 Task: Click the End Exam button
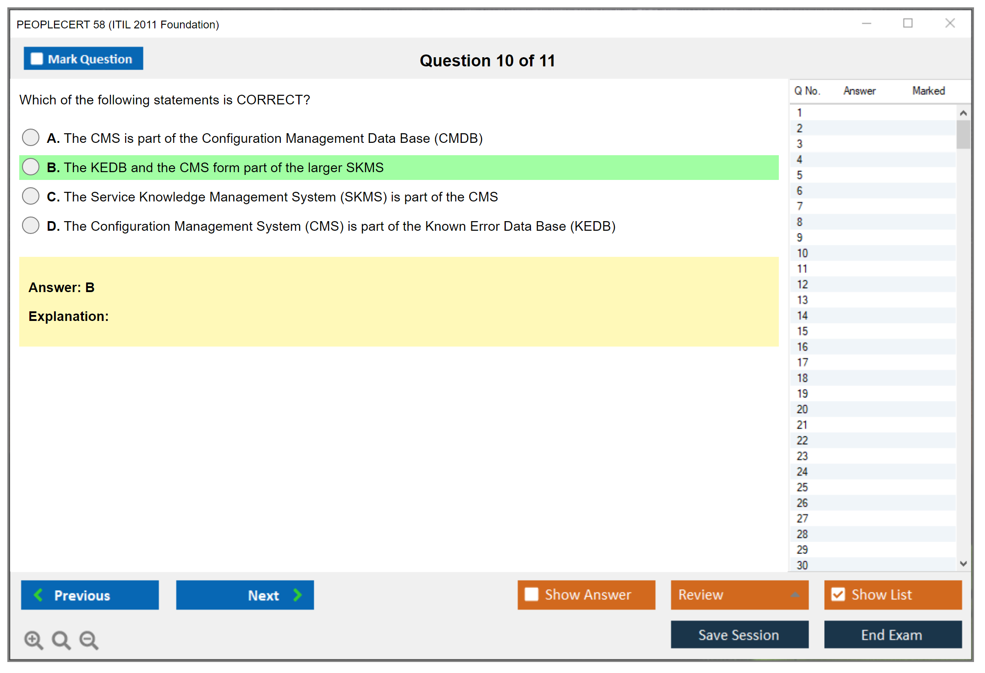click(892, 635)
